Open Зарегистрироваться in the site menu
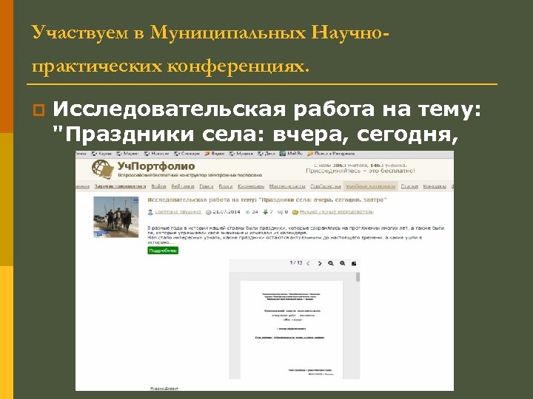Screen dimensions: 533x399 120,186
